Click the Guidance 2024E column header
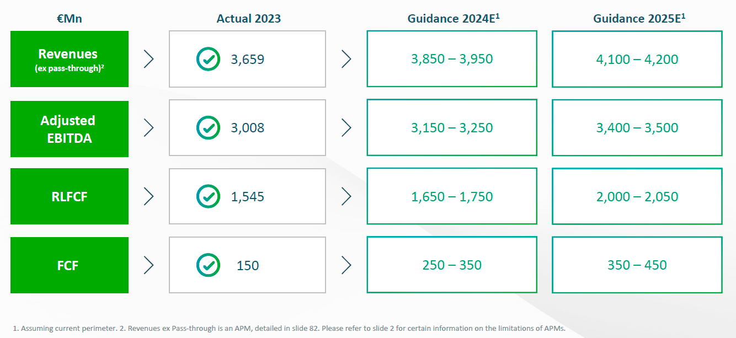The width and height of the screenshot is (736, 338). pos(453,18)
